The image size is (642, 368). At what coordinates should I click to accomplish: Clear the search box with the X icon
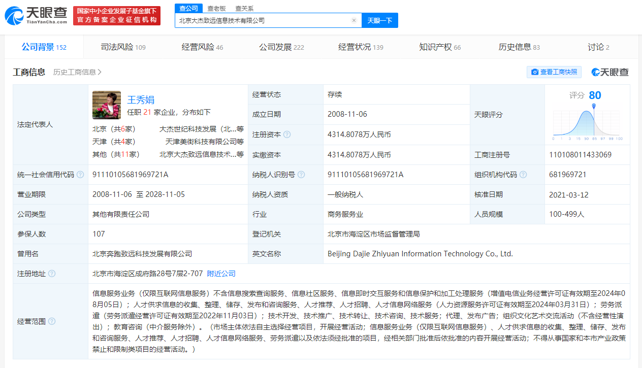coord(354,20)
